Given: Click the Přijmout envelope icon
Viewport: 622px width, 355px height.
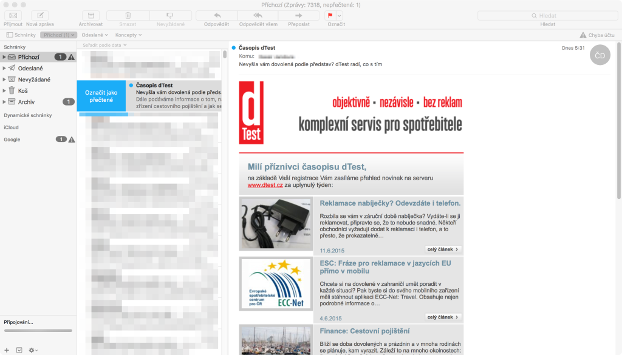Looking at the screenshot, I should pyautogui.click(x=13, y=15).
